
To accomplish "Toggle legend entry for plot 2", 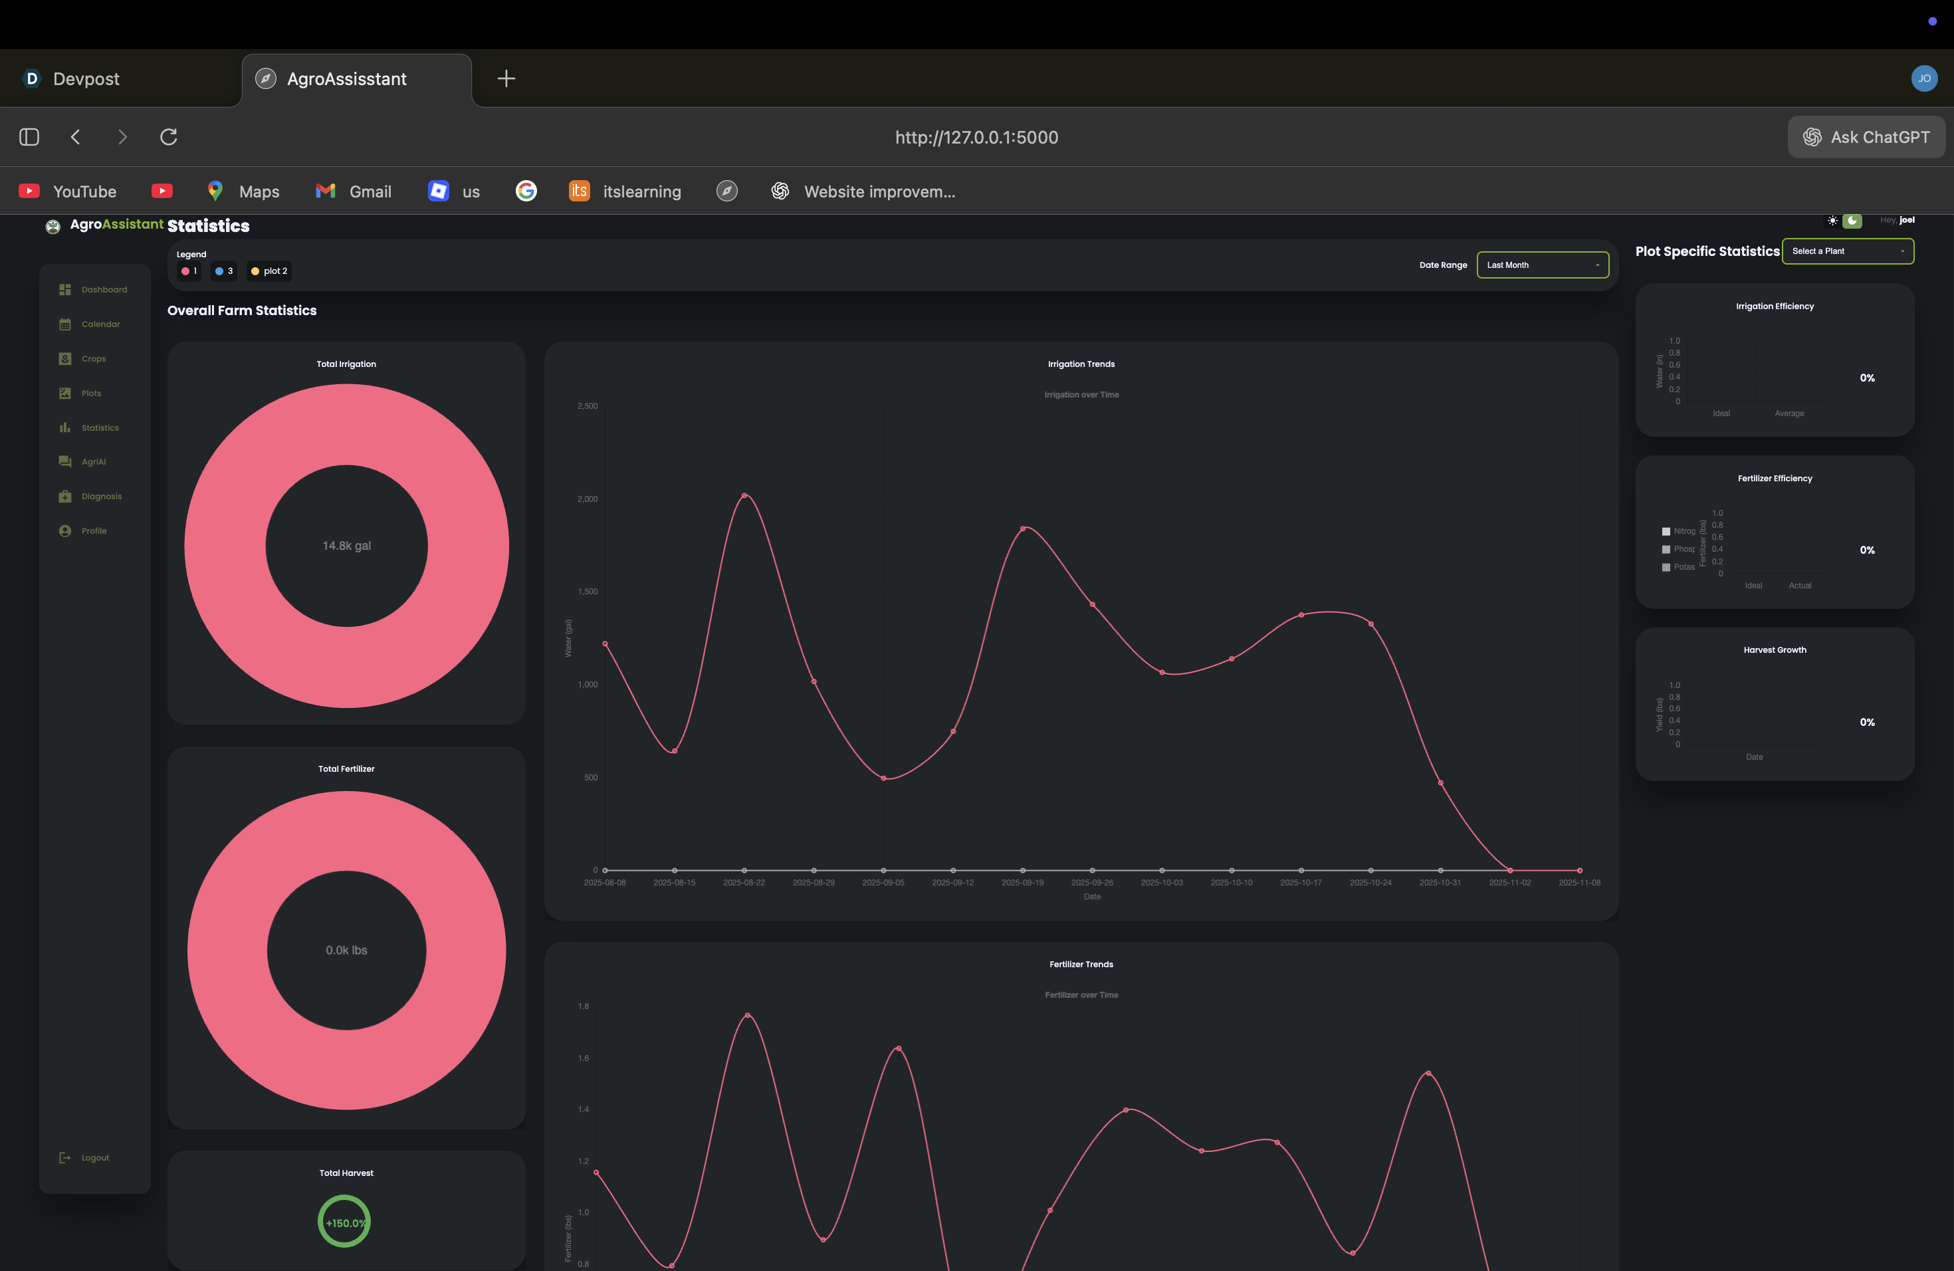I will (x=269, y=271).
